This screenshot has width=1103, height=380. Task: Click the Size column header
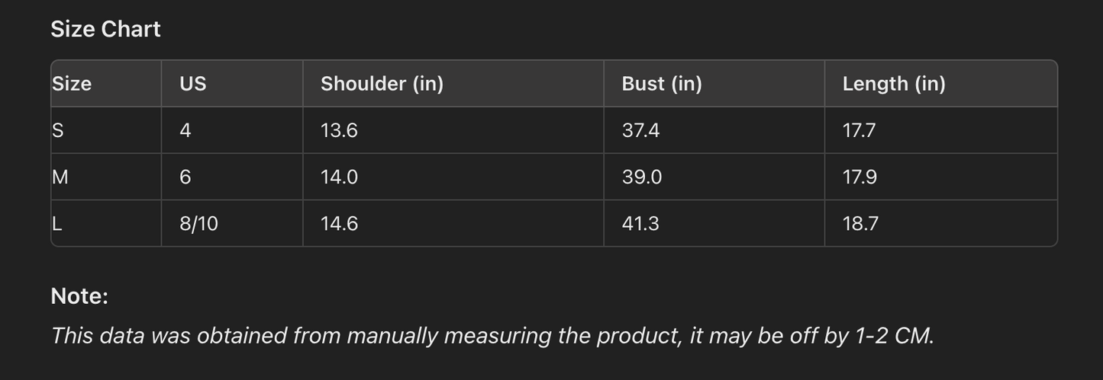point(72,84)
